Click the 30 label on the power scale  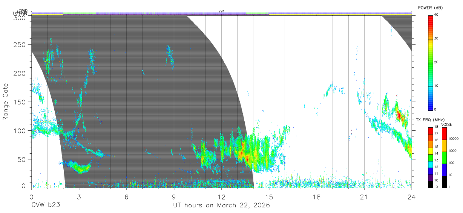pos(437,39)
